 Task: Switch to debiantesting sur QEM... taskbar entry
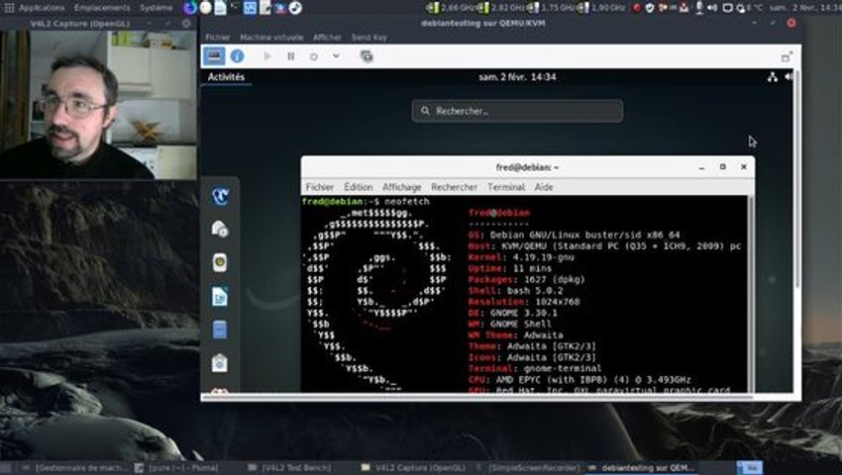(x=641, y=467)
